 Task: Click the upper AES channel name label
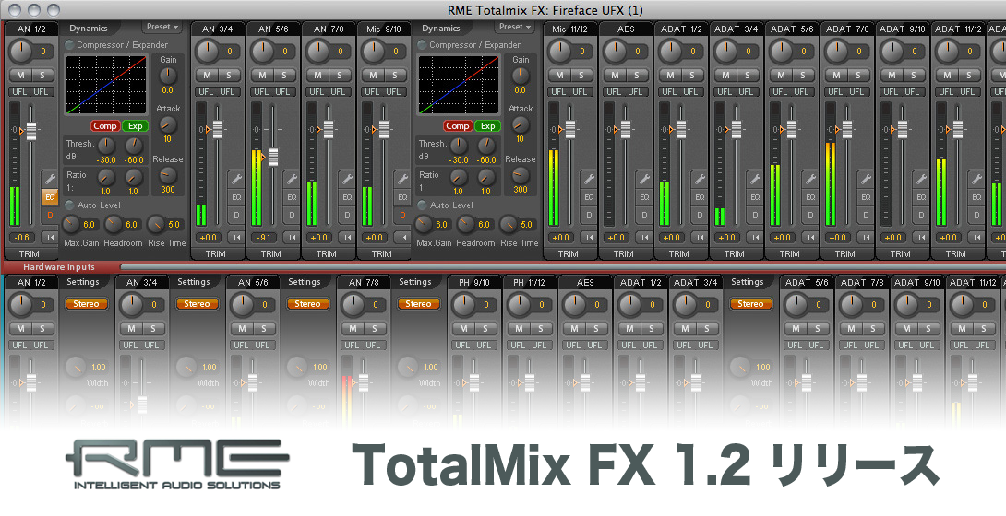click(626, 29)
